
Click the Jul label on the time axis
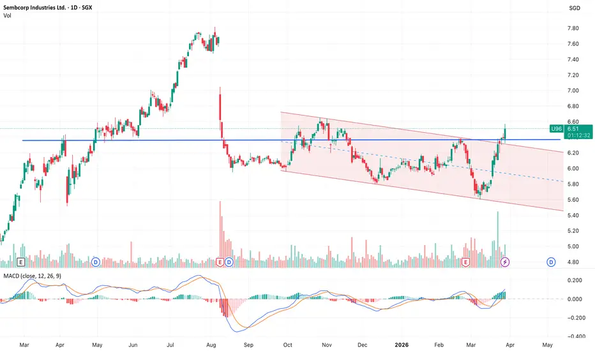coord(170,345)
